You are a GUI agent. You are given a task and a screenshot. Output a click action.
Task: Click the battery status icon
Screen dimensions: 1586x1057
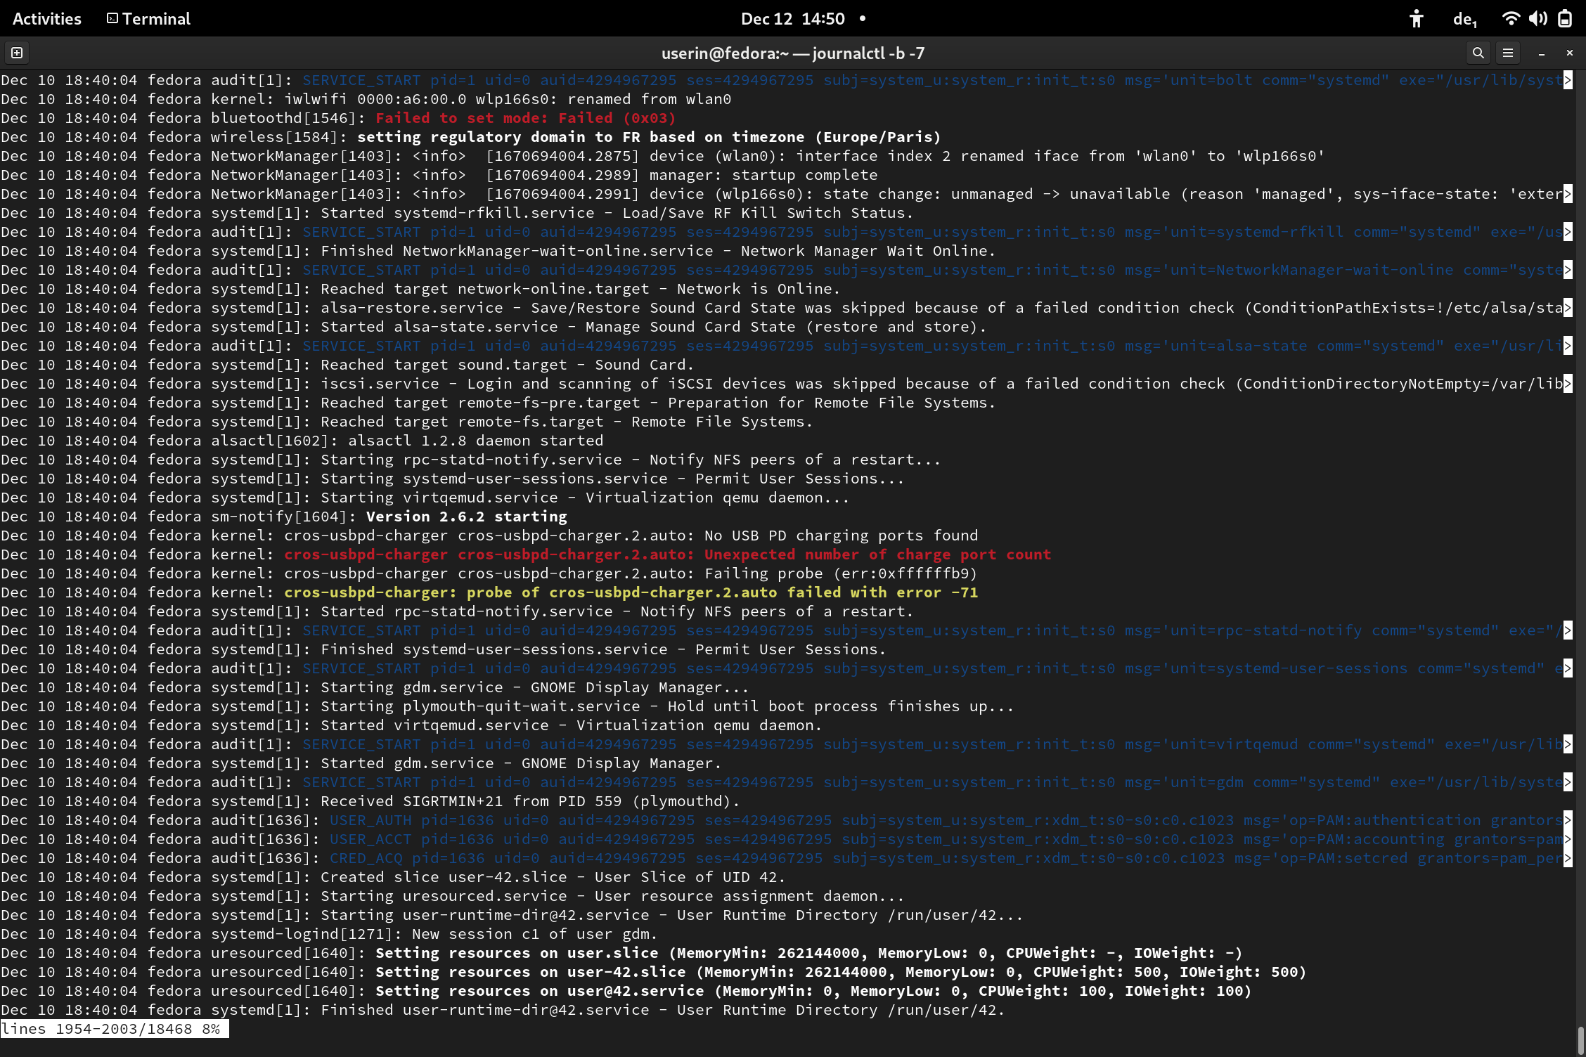(x=1565, y=19)
